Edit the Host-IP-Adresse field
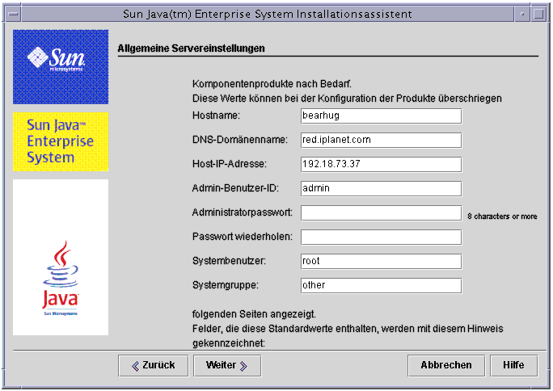Viewport: 553px width, 391px height. click(381, 165)
